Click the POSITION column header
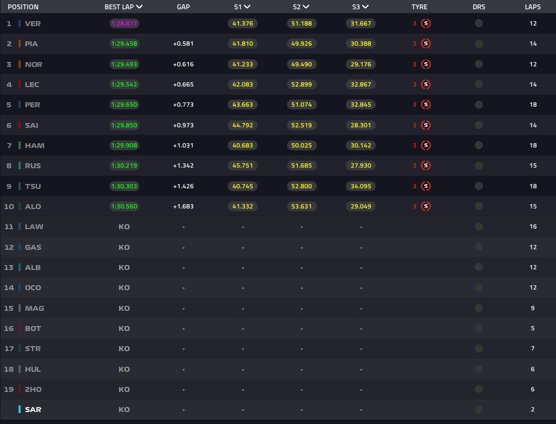The image size is (556, 424). pos(23,7)
